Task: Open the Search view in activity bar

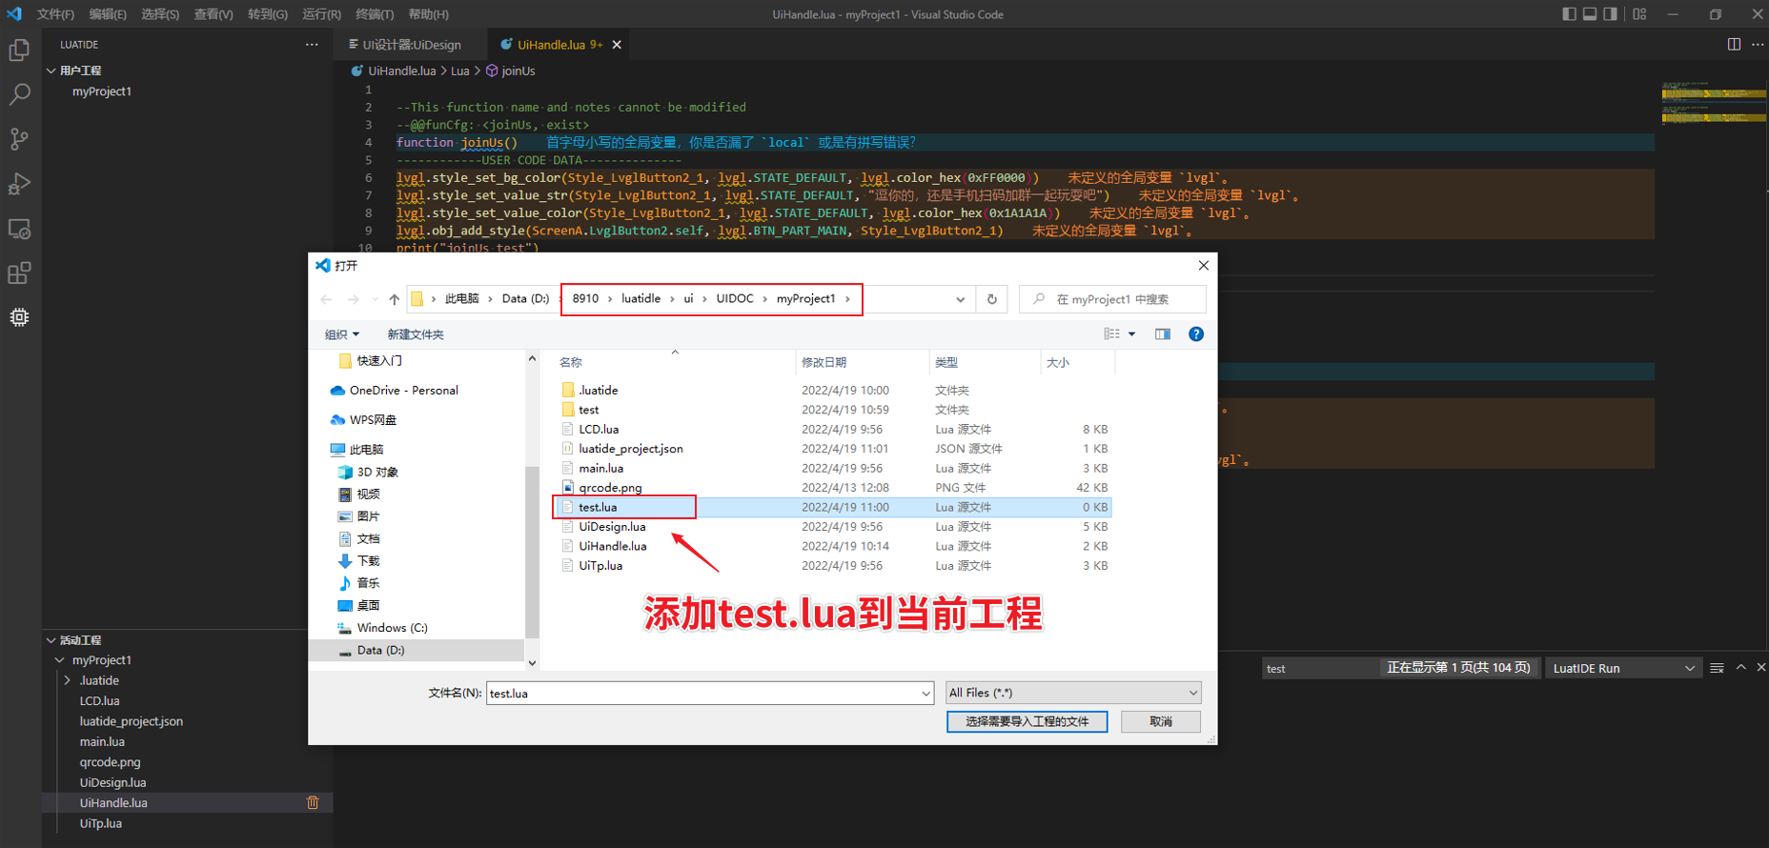Action: point(19,94)
